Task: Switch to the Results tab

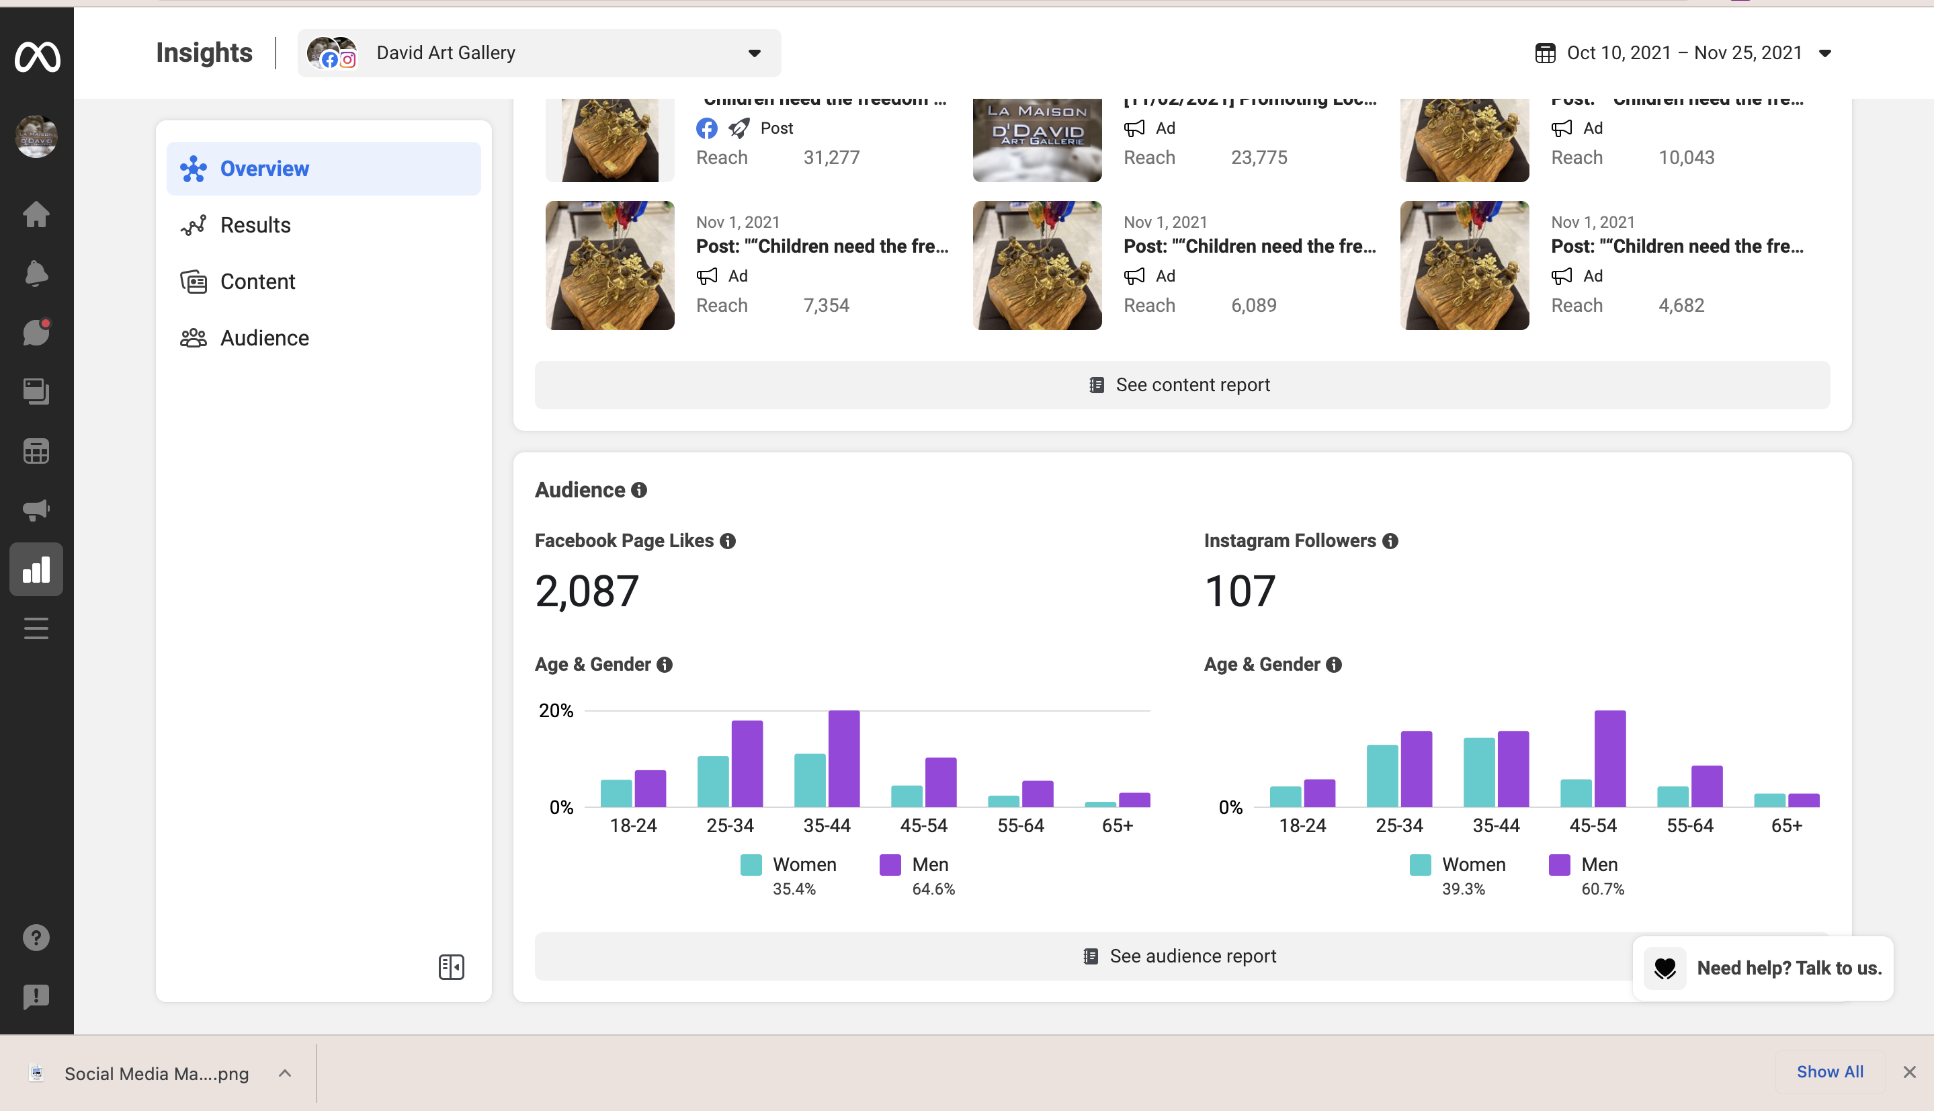Action: (x=255, y=225)
